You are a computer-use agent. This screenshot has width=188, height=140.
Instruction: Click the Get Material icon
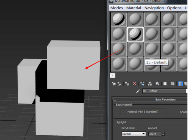pos(114,84)
